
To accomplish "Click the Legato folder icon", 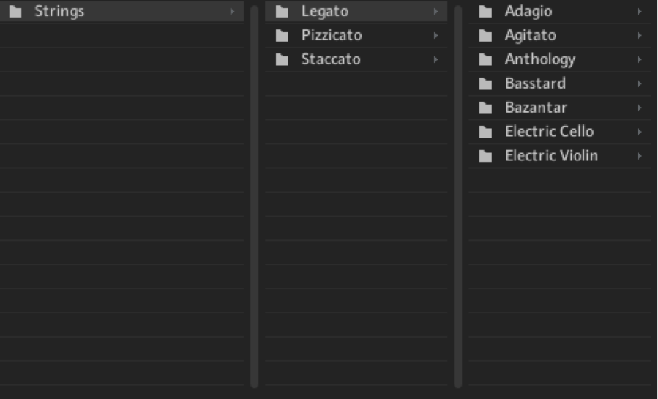I will [282, 11].
